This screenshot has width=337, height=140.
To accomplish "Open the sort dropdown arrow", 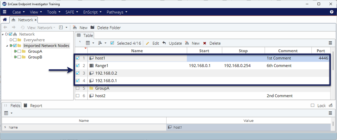I will click(x=106, y=43).
